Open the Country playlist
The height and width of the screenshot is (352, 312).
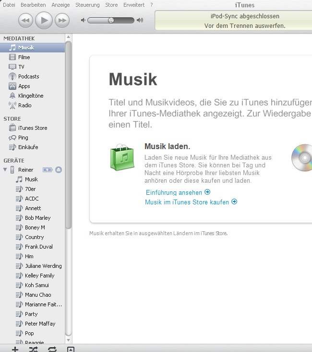click(33, 237)
